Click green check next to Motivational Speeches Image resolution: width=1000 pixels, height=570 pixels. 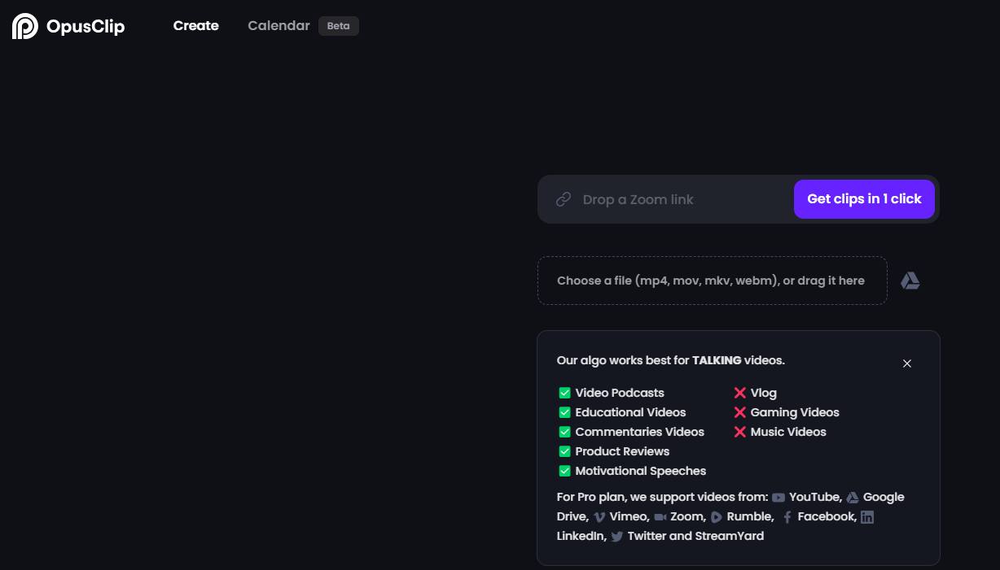[x=564, y=471]
